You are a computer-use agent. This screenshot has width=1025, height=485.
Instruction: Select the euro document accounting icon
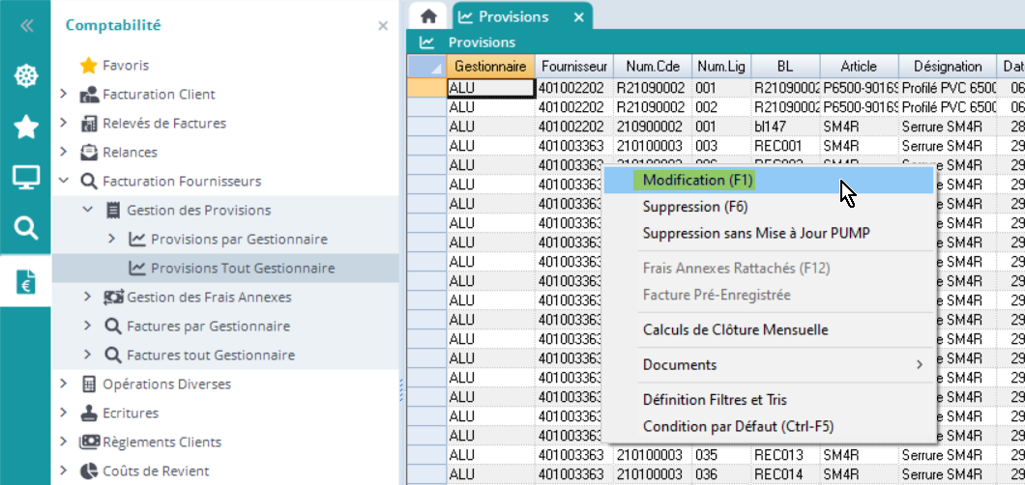(26, 281)
